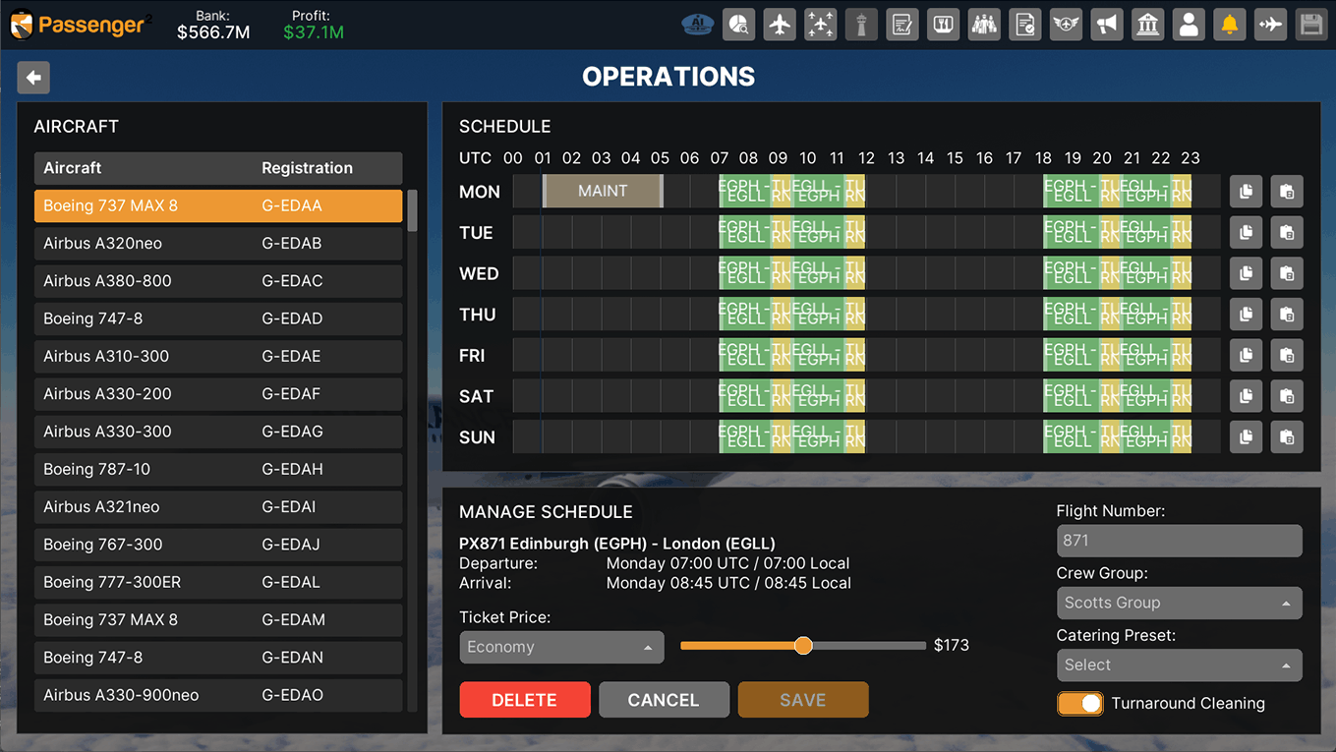Viewport: 1336px width, 752px height.
Task: Open the Catering Preset Select dropdown
Action: [1178, 665]
